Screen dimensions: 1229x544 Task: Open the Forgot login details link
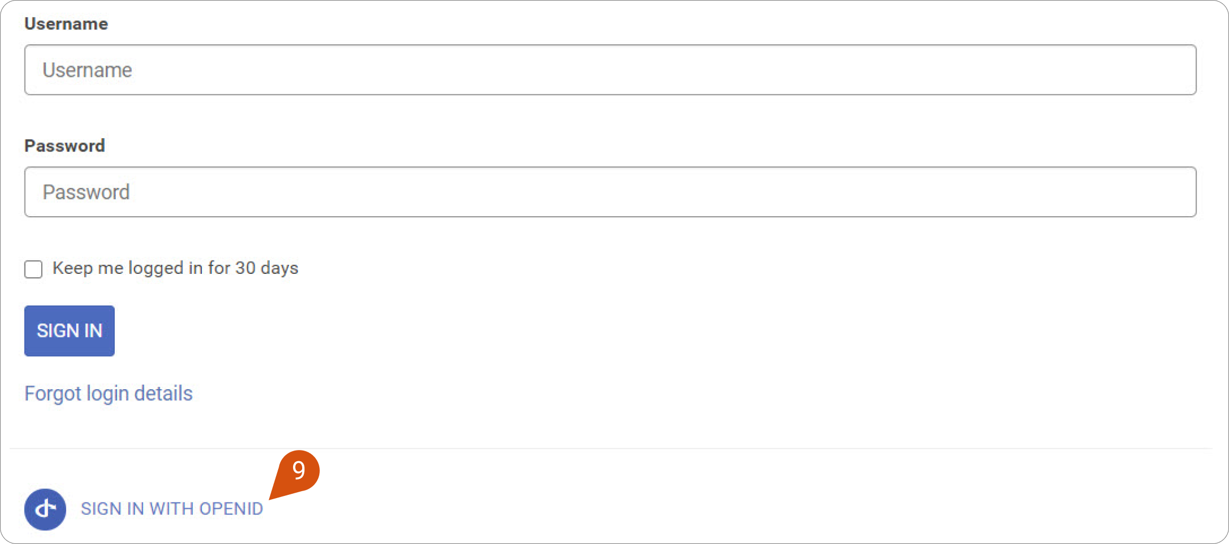[108, 393]
